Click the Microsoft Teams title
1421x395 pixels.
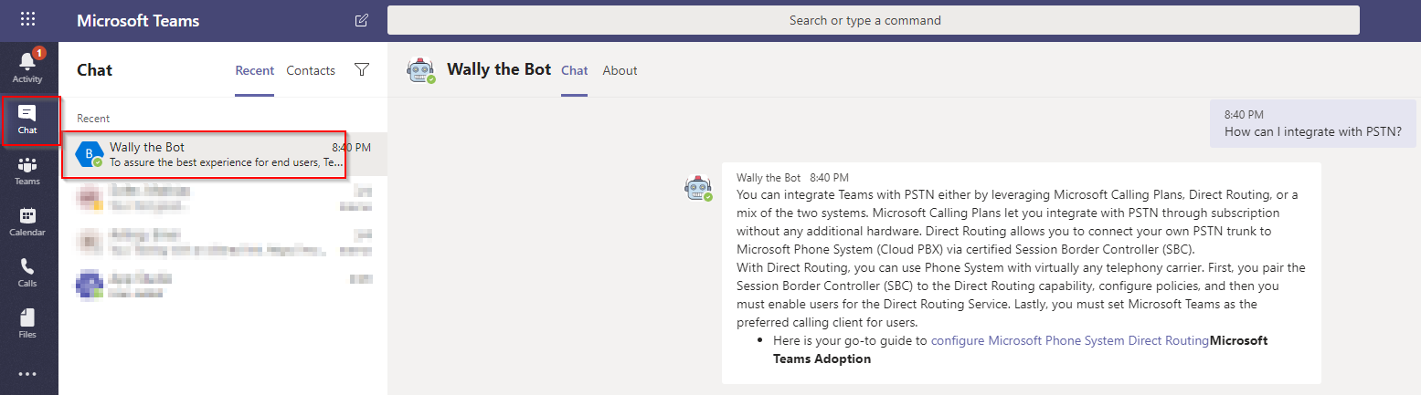coord(138,20)
